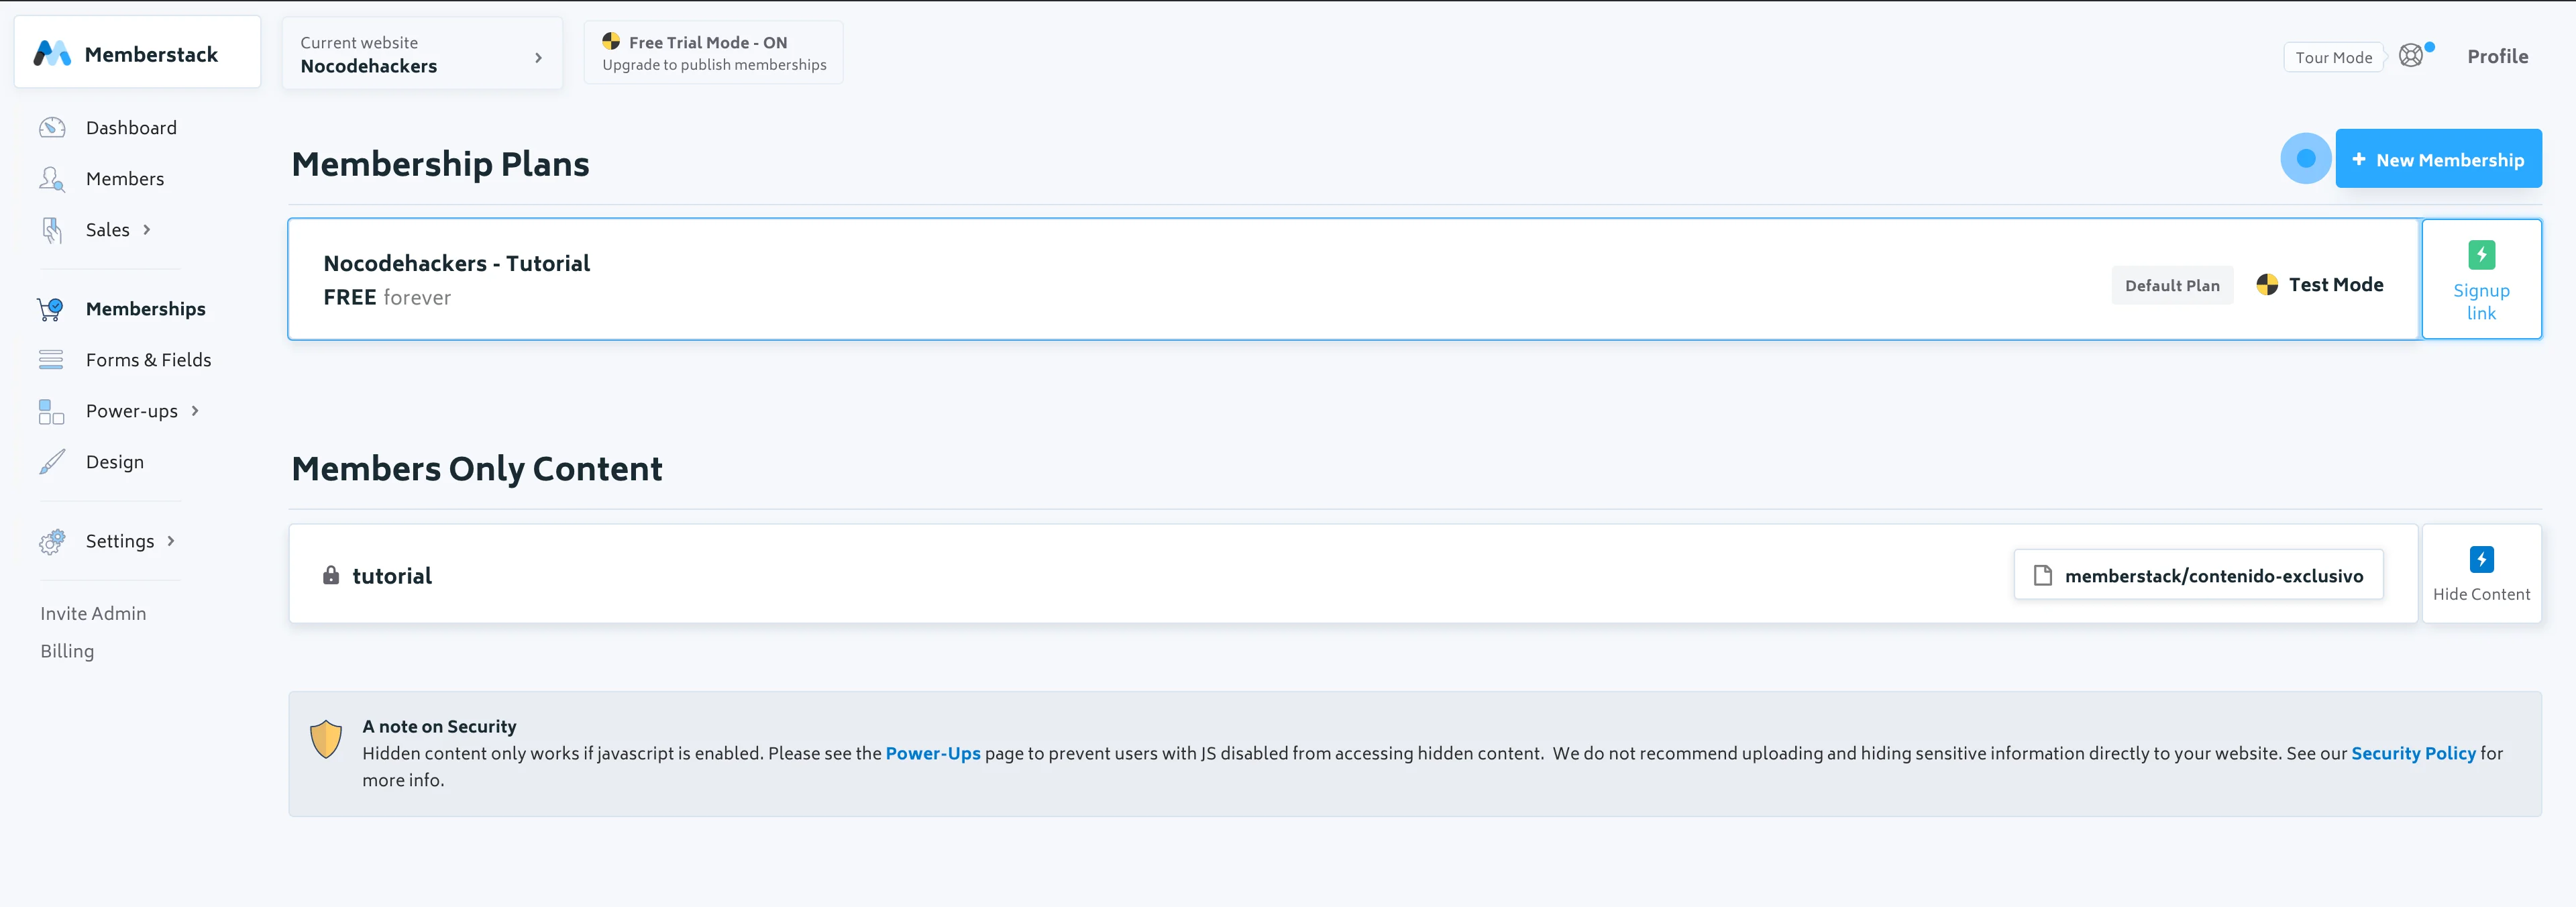Expand the Power-ups submenu chevron

click(x=195, y=411)
